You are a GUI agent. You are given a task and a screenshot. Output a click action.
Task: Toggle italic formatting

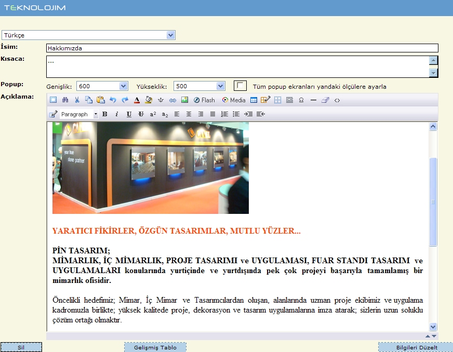116,114
